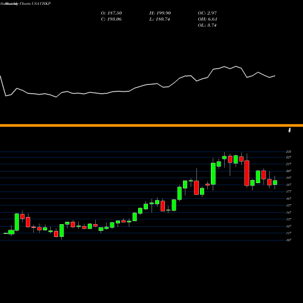
Task: Select the close value 'C: 193.06'
Action: click(x=111, y=19)
